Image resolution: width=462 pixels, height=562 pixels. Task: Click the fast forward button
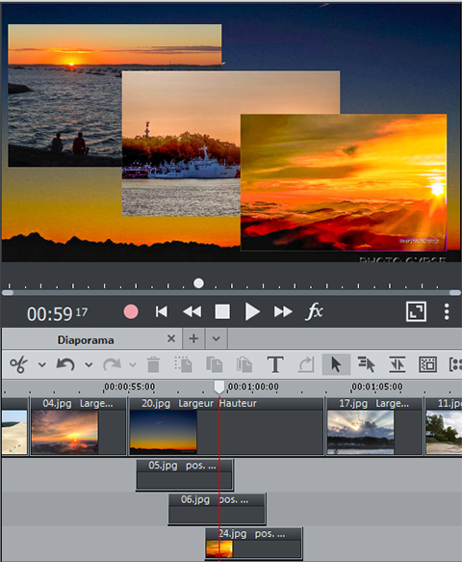pyautogui.click(x=283, y=311)
